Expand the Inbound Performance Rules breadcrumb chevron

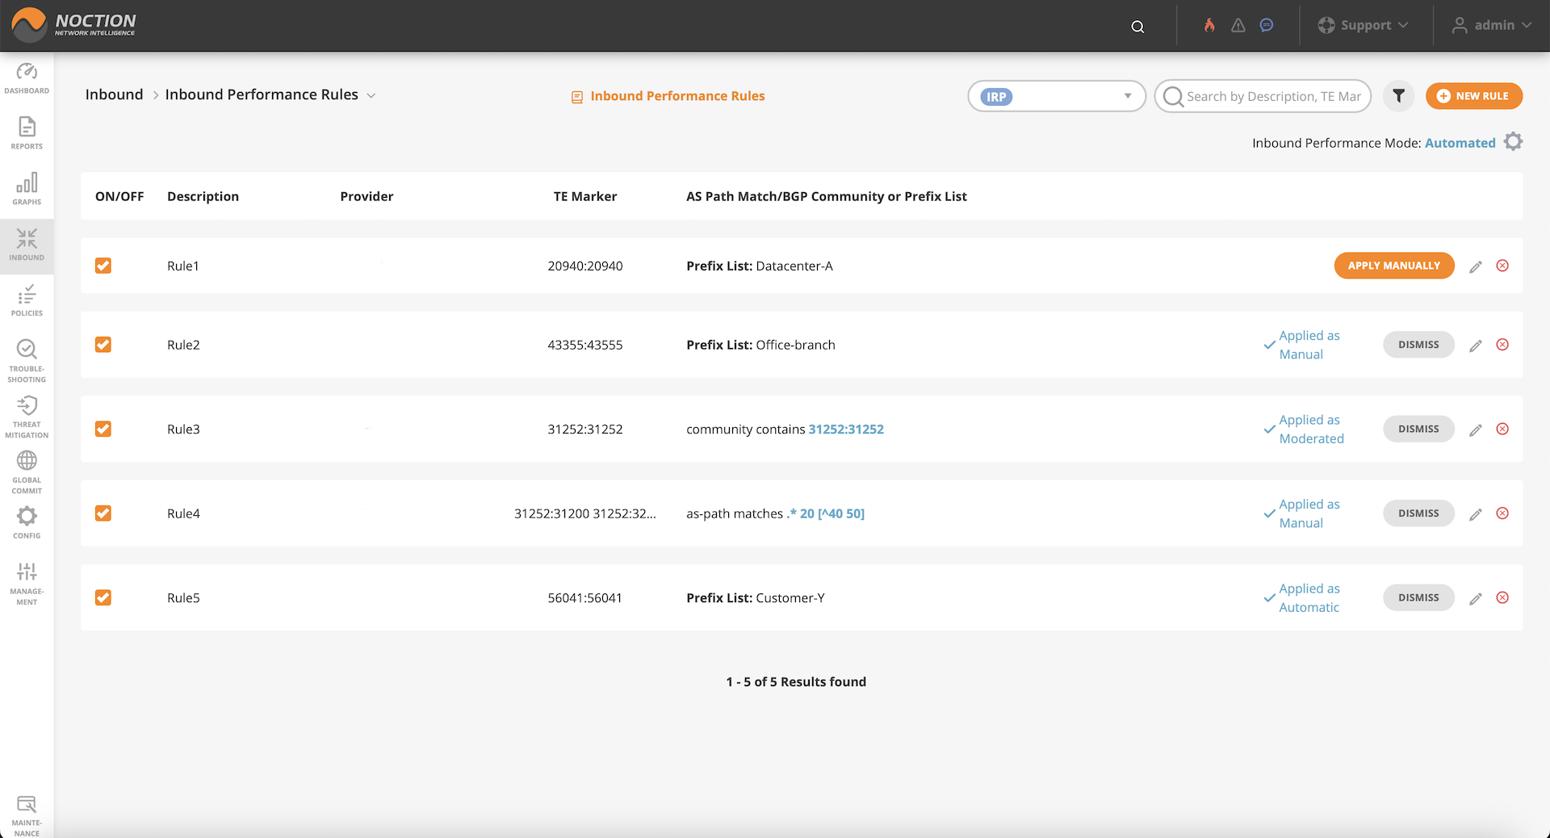click(371, 95)
